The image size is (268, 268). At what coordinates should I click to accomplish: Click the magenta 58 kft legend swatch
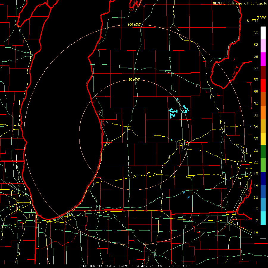263,59
